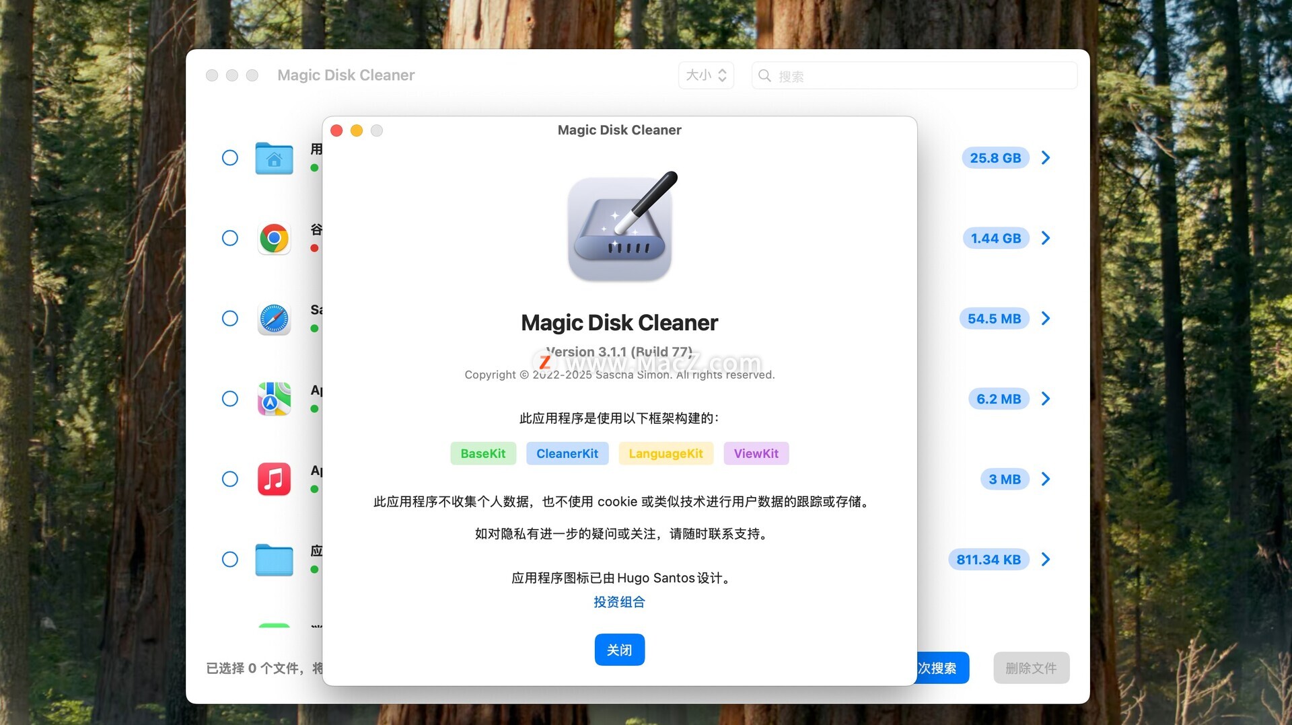The image size is (1292, 725).
Task: Select the Music row circle checkbox
Action: [x=230, y=479]
